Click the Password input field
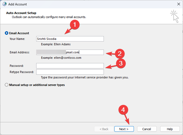 tap(70, 66)
